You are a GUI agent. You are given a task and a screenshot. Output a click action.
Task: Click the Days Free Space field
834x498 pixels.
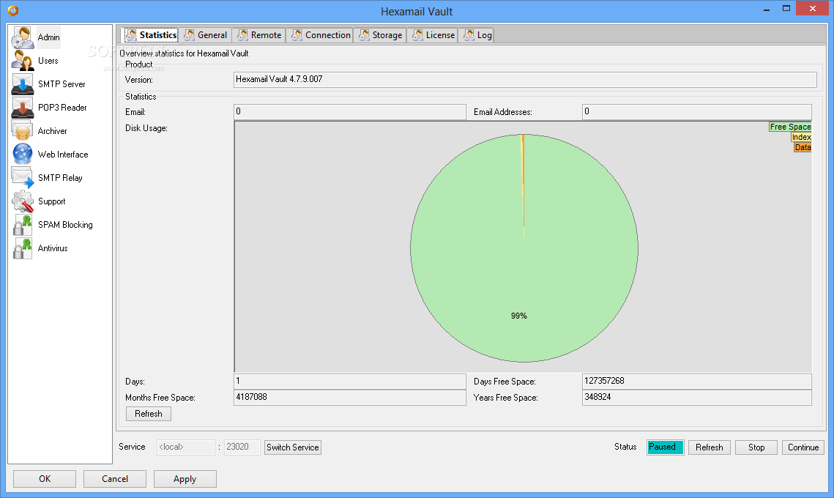pos(697,382)
